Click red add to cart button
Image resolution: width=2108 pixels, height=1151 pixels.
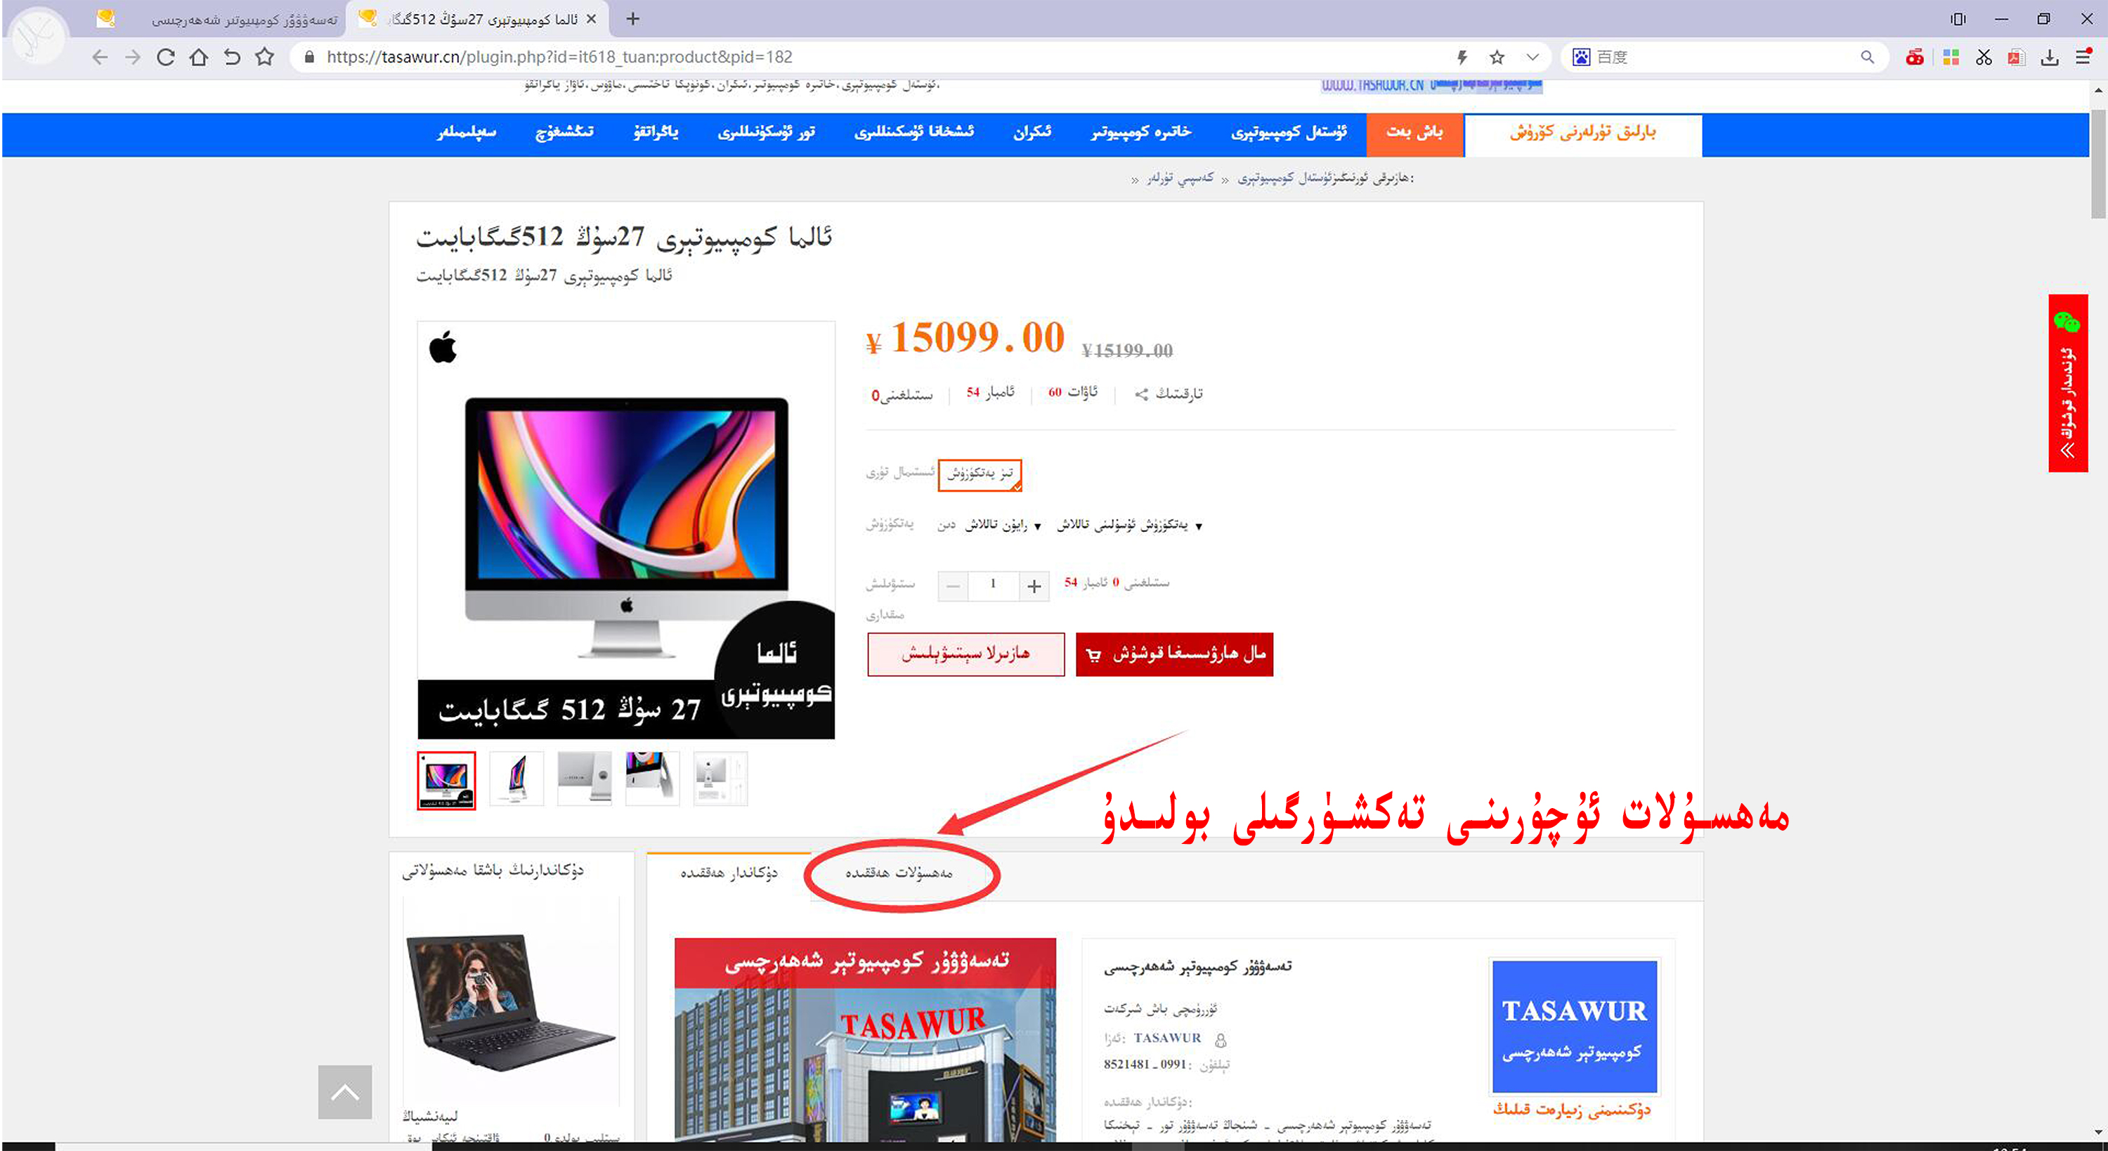1173,654
